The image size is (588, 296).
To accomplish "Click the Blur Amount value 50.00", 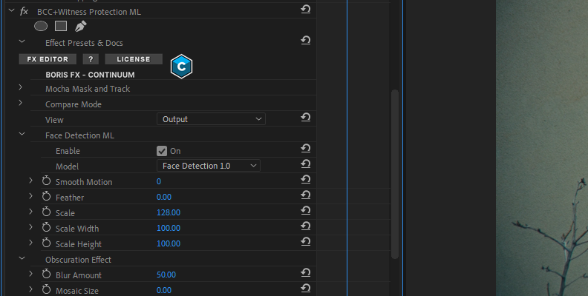I will pos(166,275).
